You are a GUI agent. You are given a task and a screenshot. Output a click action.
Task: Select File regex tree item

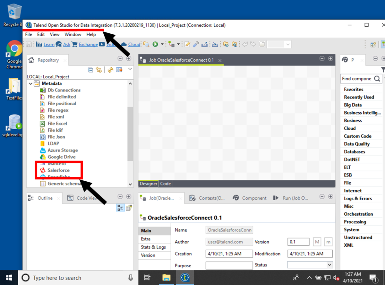[58, 110]
